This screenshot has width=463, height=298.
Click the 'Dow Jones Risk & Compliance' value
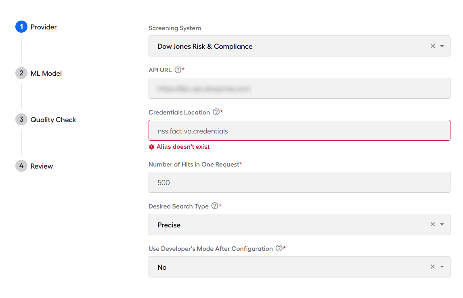click(205, 46)
